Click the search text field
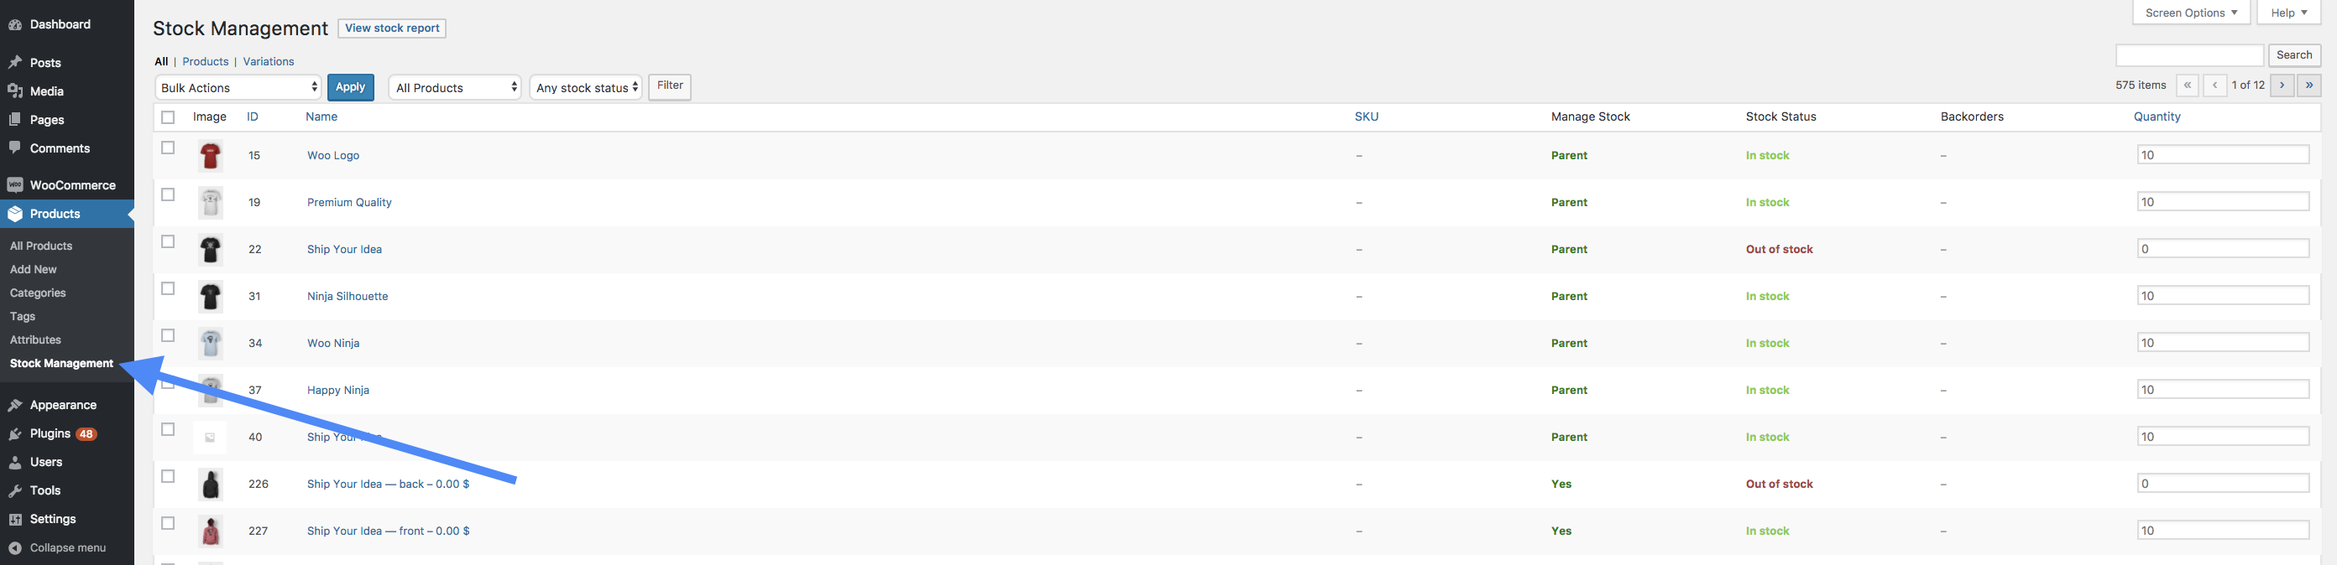2337x565 pixels. coord(2189,55)
